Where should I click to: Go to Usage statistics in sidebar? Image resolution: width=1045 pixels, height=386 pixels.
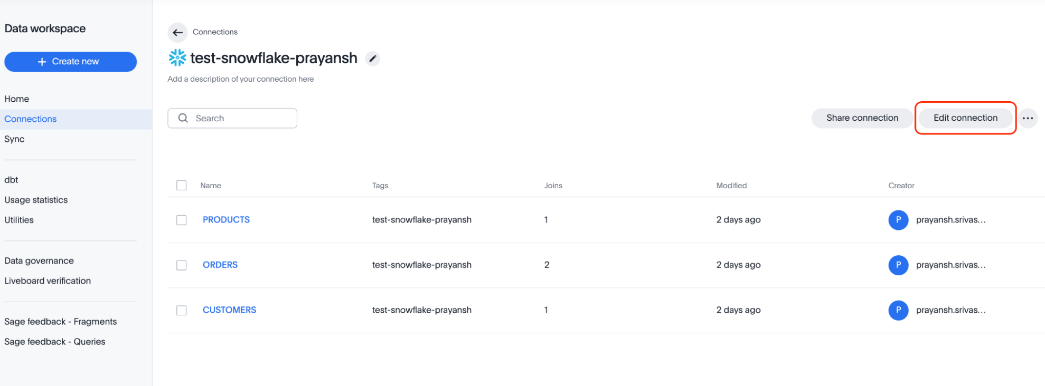(x=36, y=200)
